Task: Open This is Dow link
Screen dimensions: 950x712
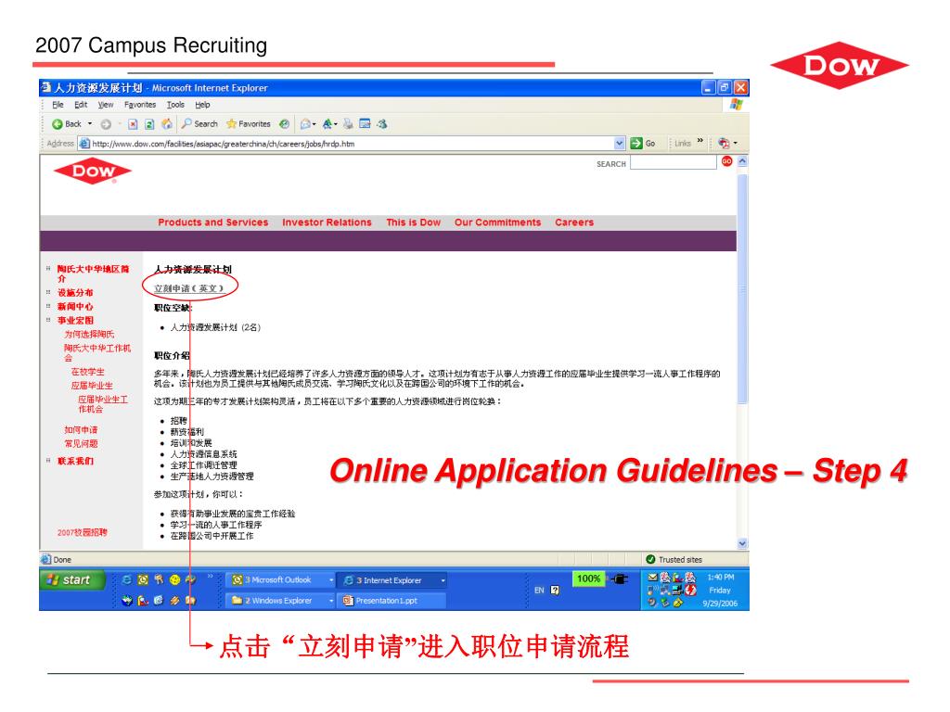Action: (x=413, y=222)
